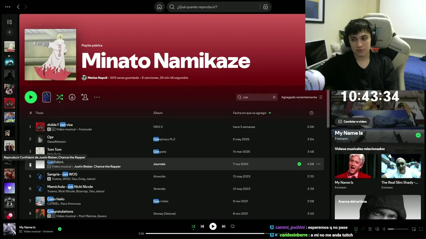
Task: Select the 'Cono hielo' track title
Action: coord(56,199)
